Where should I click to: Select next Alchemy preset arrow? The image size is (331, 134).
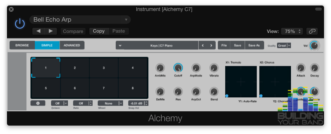pos(211,45)
